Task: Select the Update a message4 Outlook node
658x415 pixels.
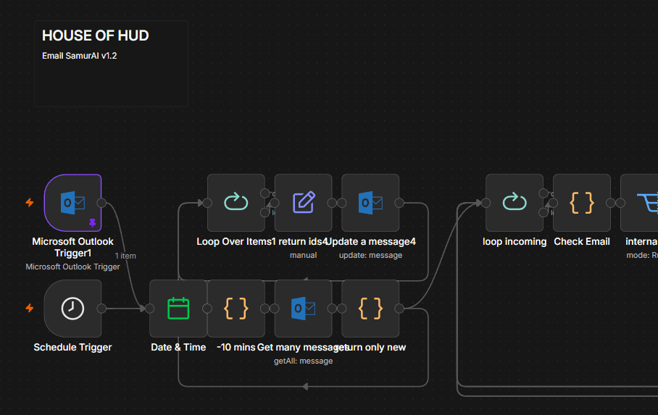Action: pyautogui.click(x=370, y=203)
